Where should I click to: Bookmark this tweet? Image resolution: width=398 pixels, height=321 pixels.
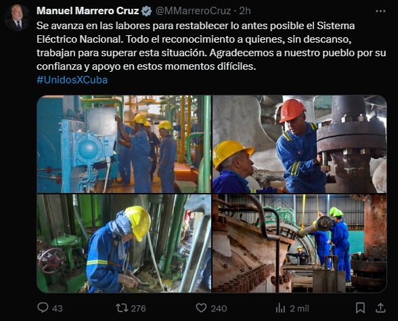(x=360, y=308)
